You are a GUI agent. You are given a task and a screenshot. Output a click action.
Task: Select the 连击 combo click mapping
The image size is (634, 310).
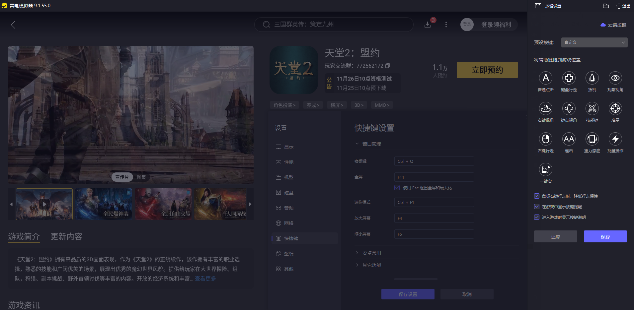(x=569, y=139)
